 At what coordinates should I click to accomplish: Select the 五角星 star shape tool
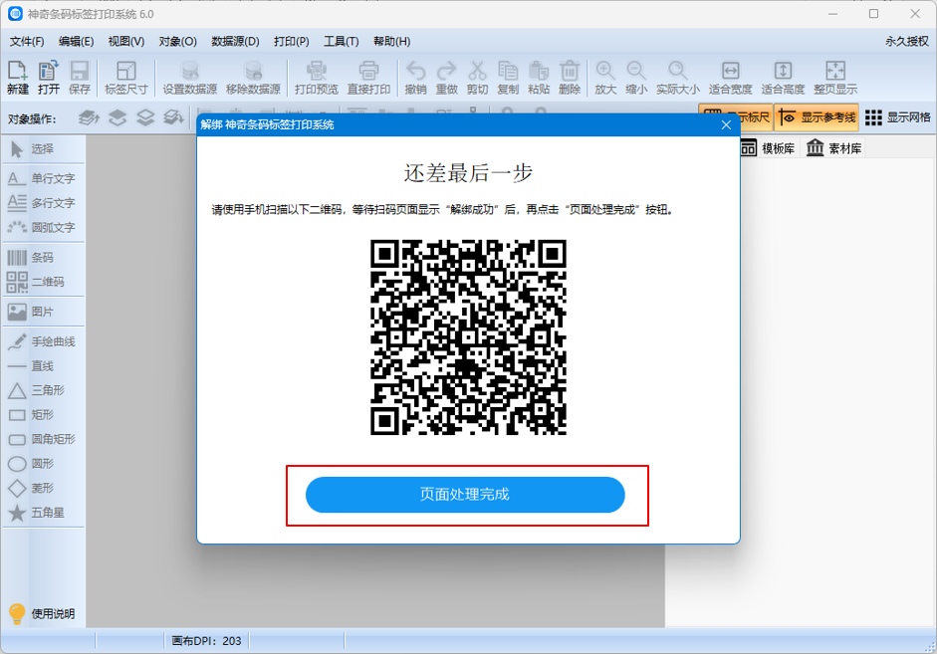42,513
